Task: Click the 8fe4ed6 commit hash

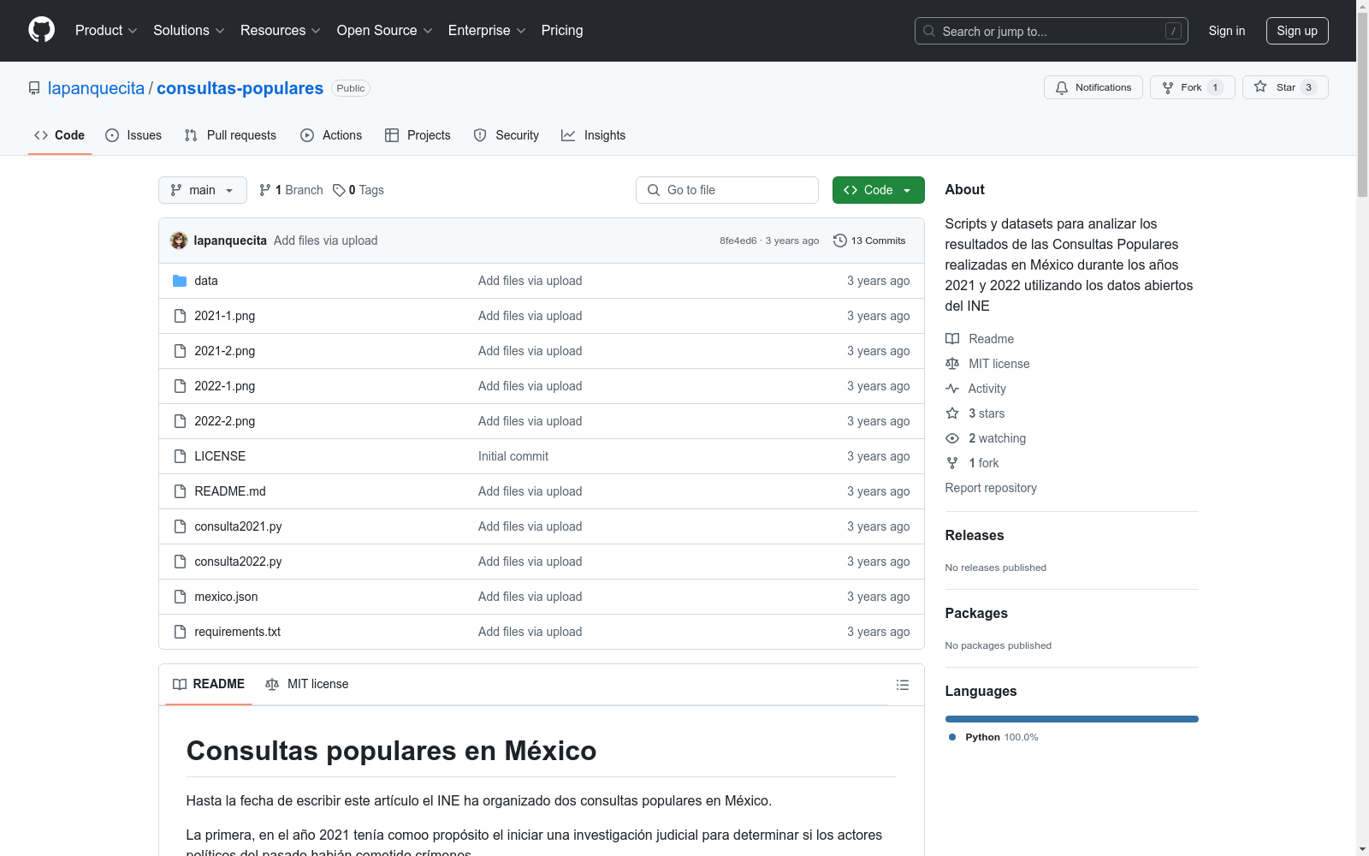Action: coord(738,241)
